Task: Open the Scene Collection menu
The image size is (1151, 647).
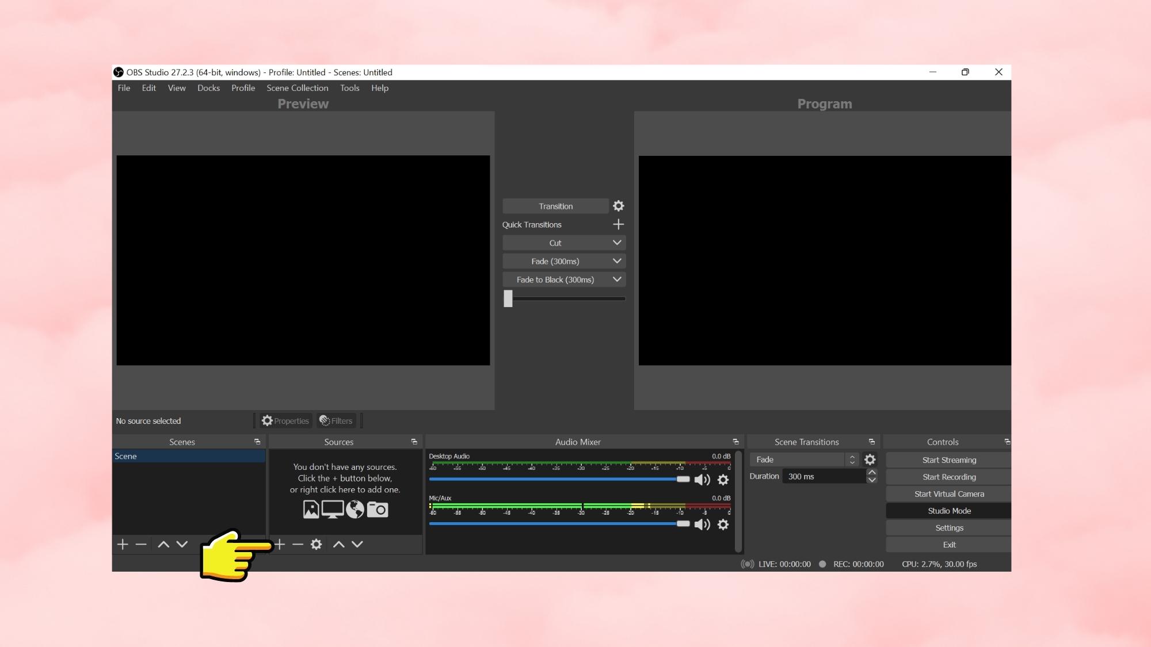Action: [x=297, y=88]
